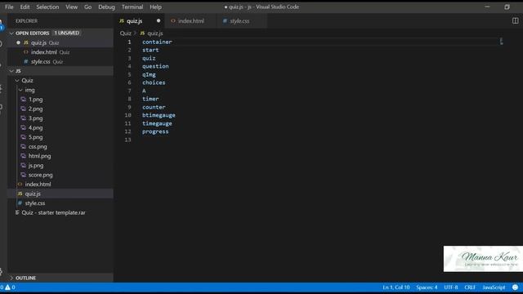Click the word qImg on line 5
Viewport: 523px width, 294px height.
[x=149, y=74]
